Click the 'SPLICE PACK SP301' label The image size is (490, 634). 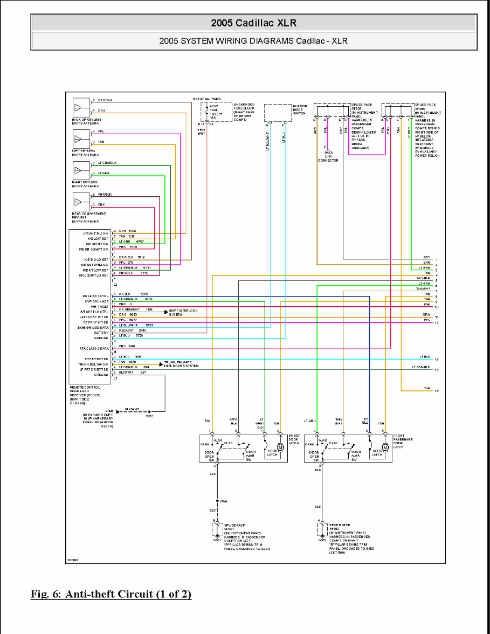point(234,527)
